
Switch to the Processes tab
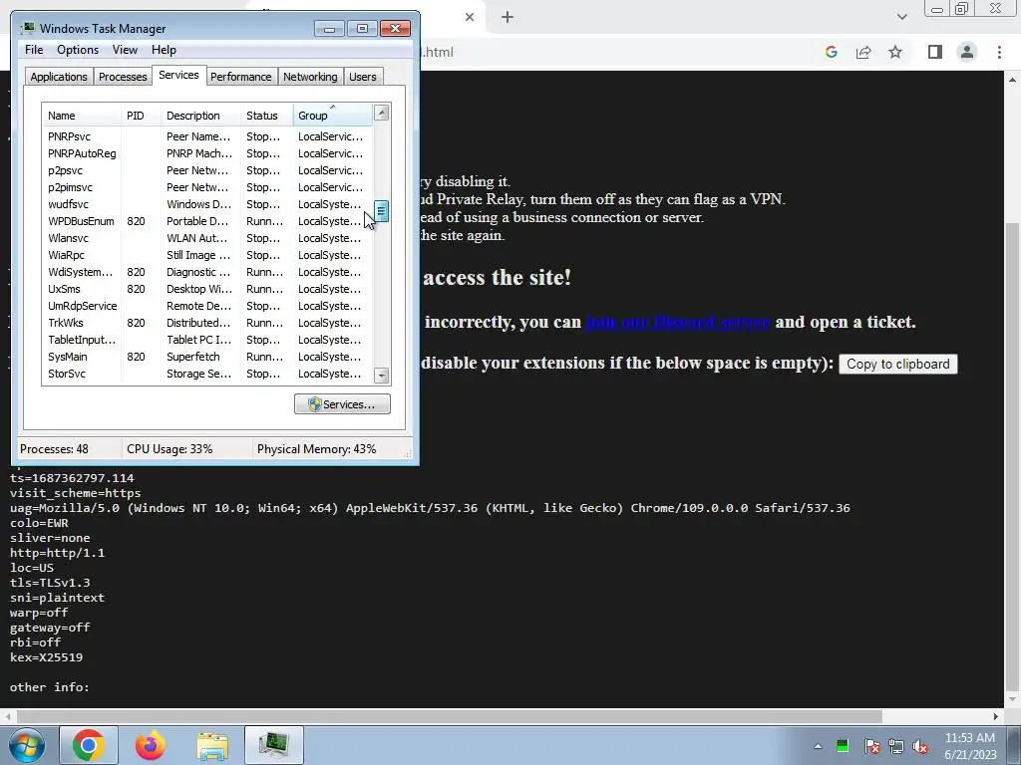coord(123,77)
